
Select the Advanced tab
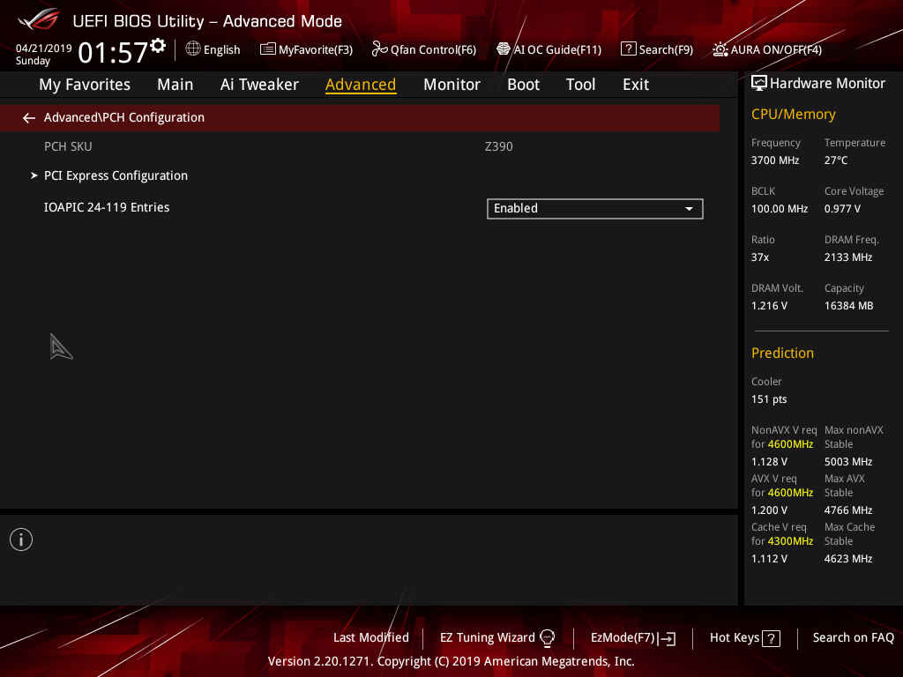pos(361,85)
